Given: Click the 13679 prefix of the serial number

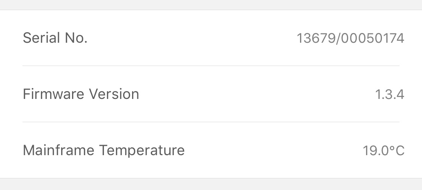Looking at the screenshot, I should pyautogui.click(x=315, y=38).
